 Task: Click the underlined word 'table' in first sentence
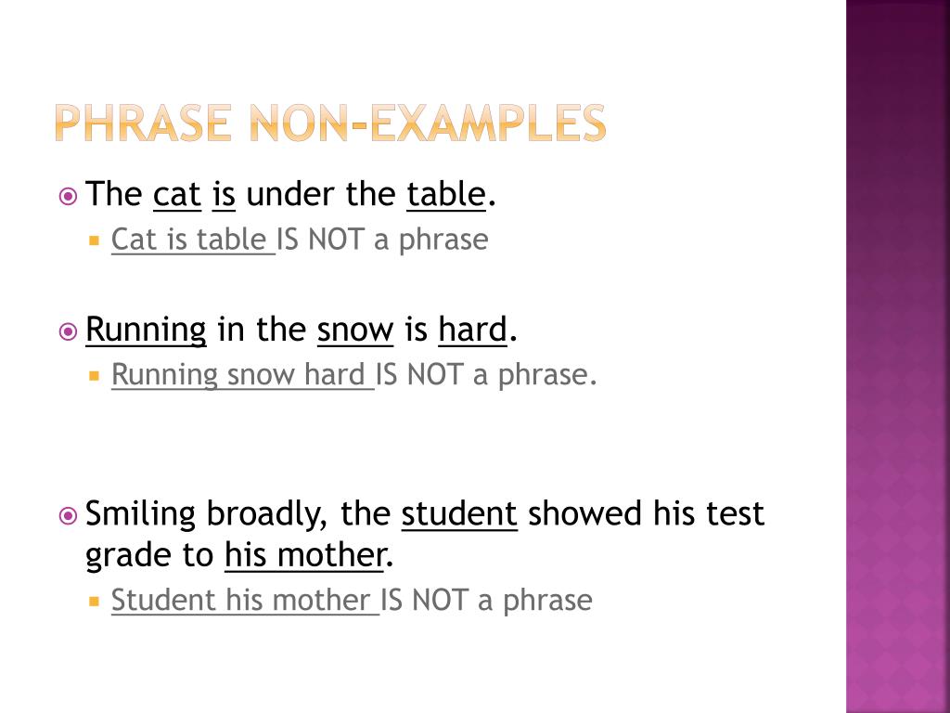click(446, 195)
